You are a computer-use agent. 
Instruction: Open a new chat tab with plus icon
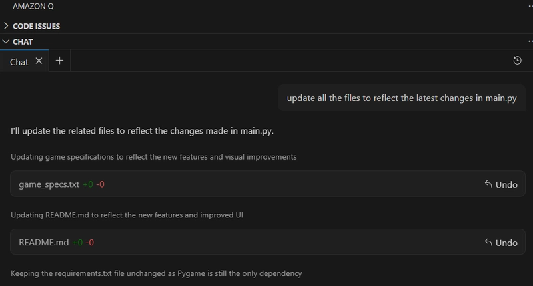coord(59,61)
